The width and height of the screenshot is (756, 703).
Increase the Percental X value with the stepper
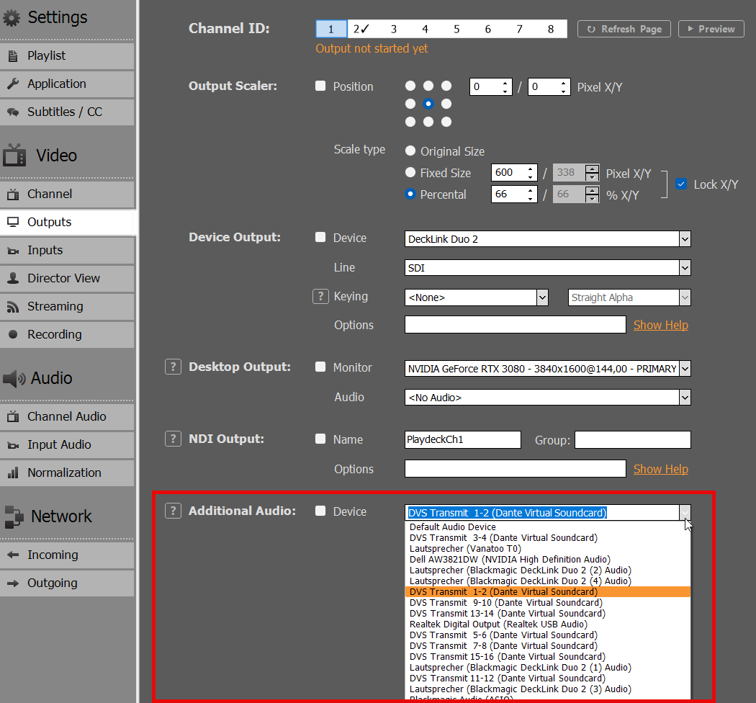coord(531,190)
